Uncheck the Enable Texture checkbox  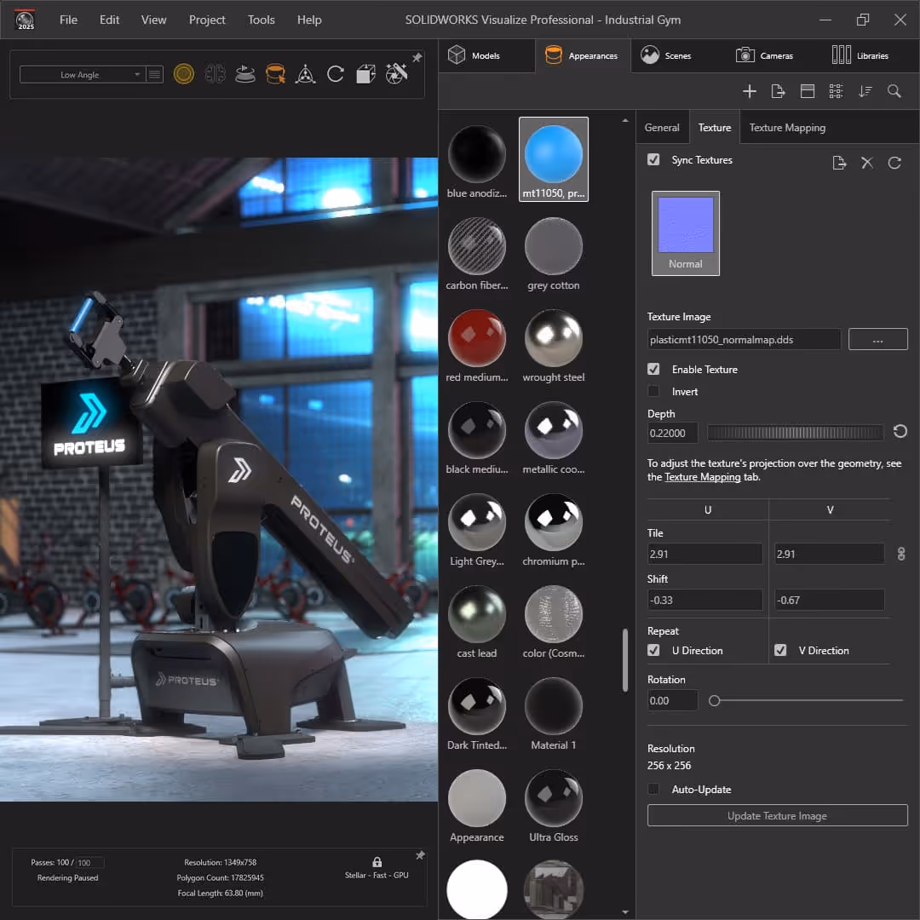tap(653, 369)
